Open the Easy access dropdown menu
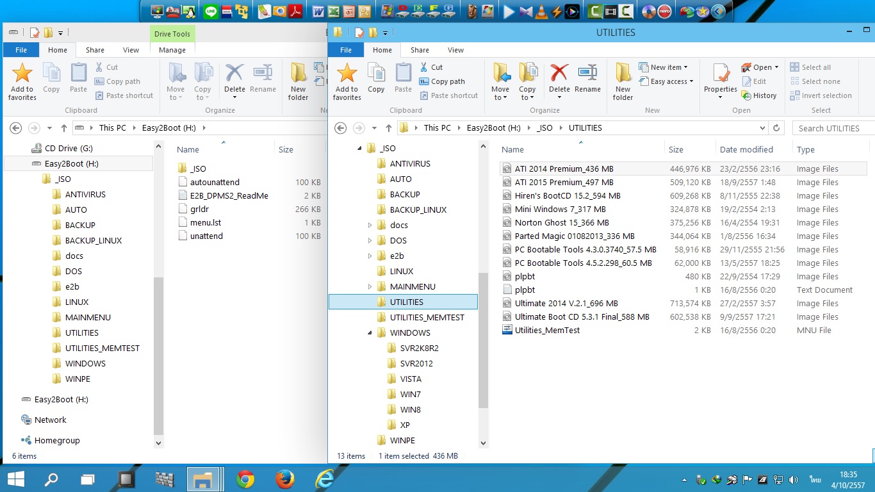This screenshot has height=492, width=875. coord(666,81)
